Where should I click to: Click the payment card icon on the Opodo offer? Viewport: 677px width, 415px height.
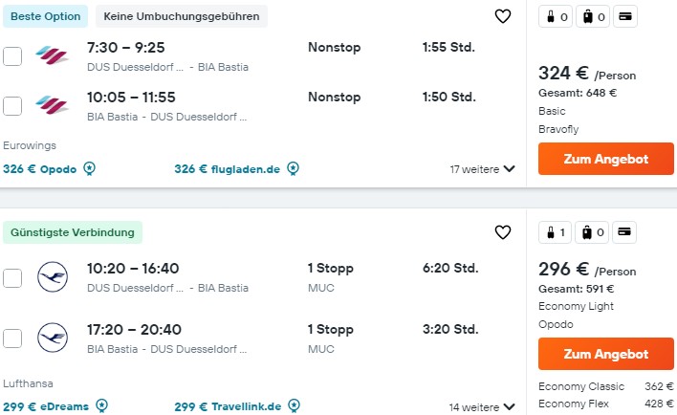click(x=624, y=232)
